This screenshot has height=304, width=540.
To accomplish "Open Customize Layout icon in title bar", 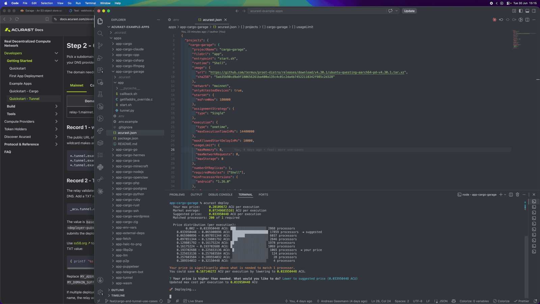I will (x=514, y=11).
